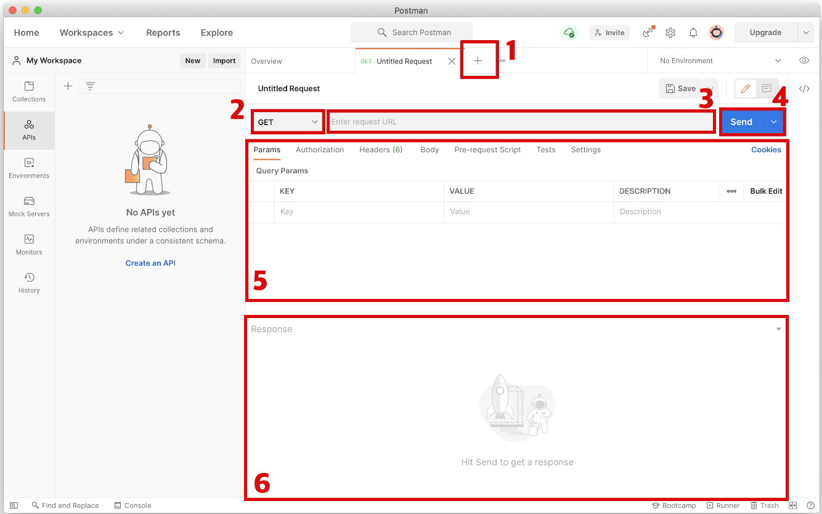Open the Console

132,505
